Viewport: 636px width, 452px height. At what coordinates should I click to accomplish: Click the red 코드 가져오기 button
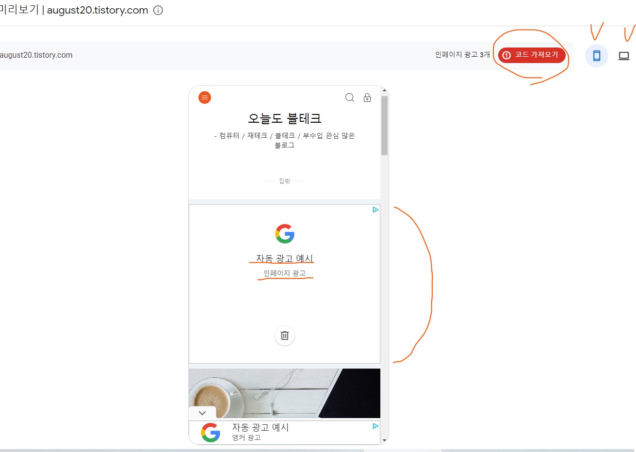coord(532,55)
